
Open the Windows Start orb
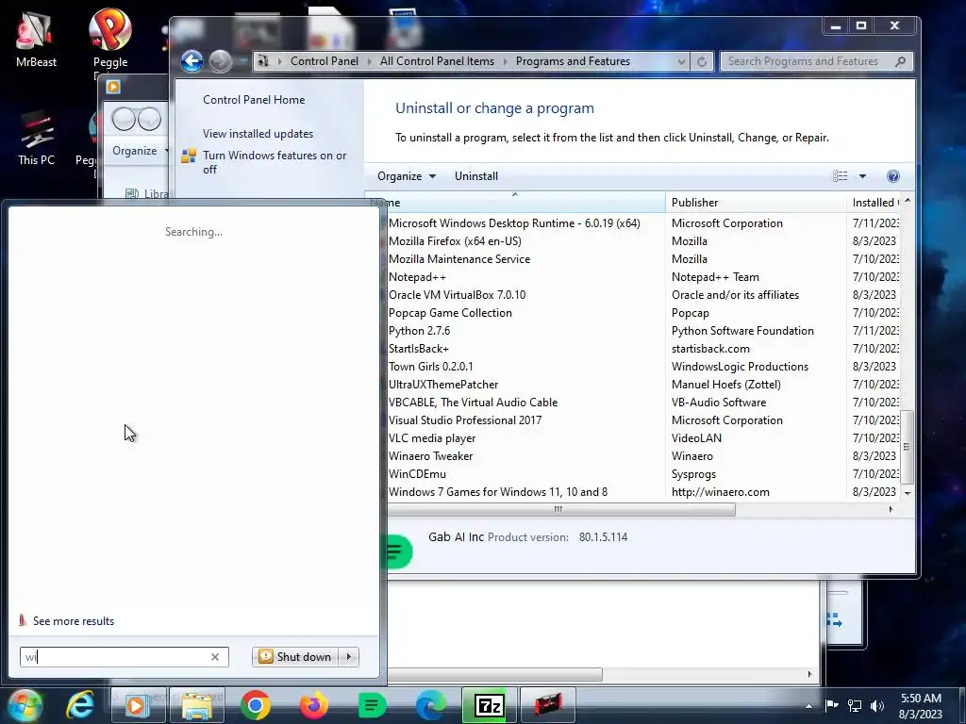pyautogui.click(x=25, y=705)
